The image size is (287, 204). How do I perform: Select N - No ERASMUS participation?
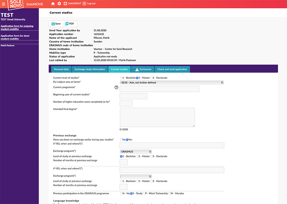[x=121, y=193]
